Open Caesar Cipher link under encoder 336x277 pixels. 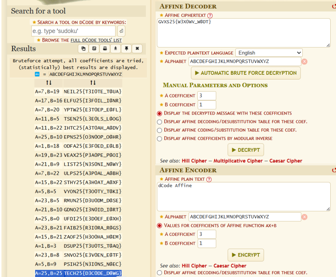(230, 266)
